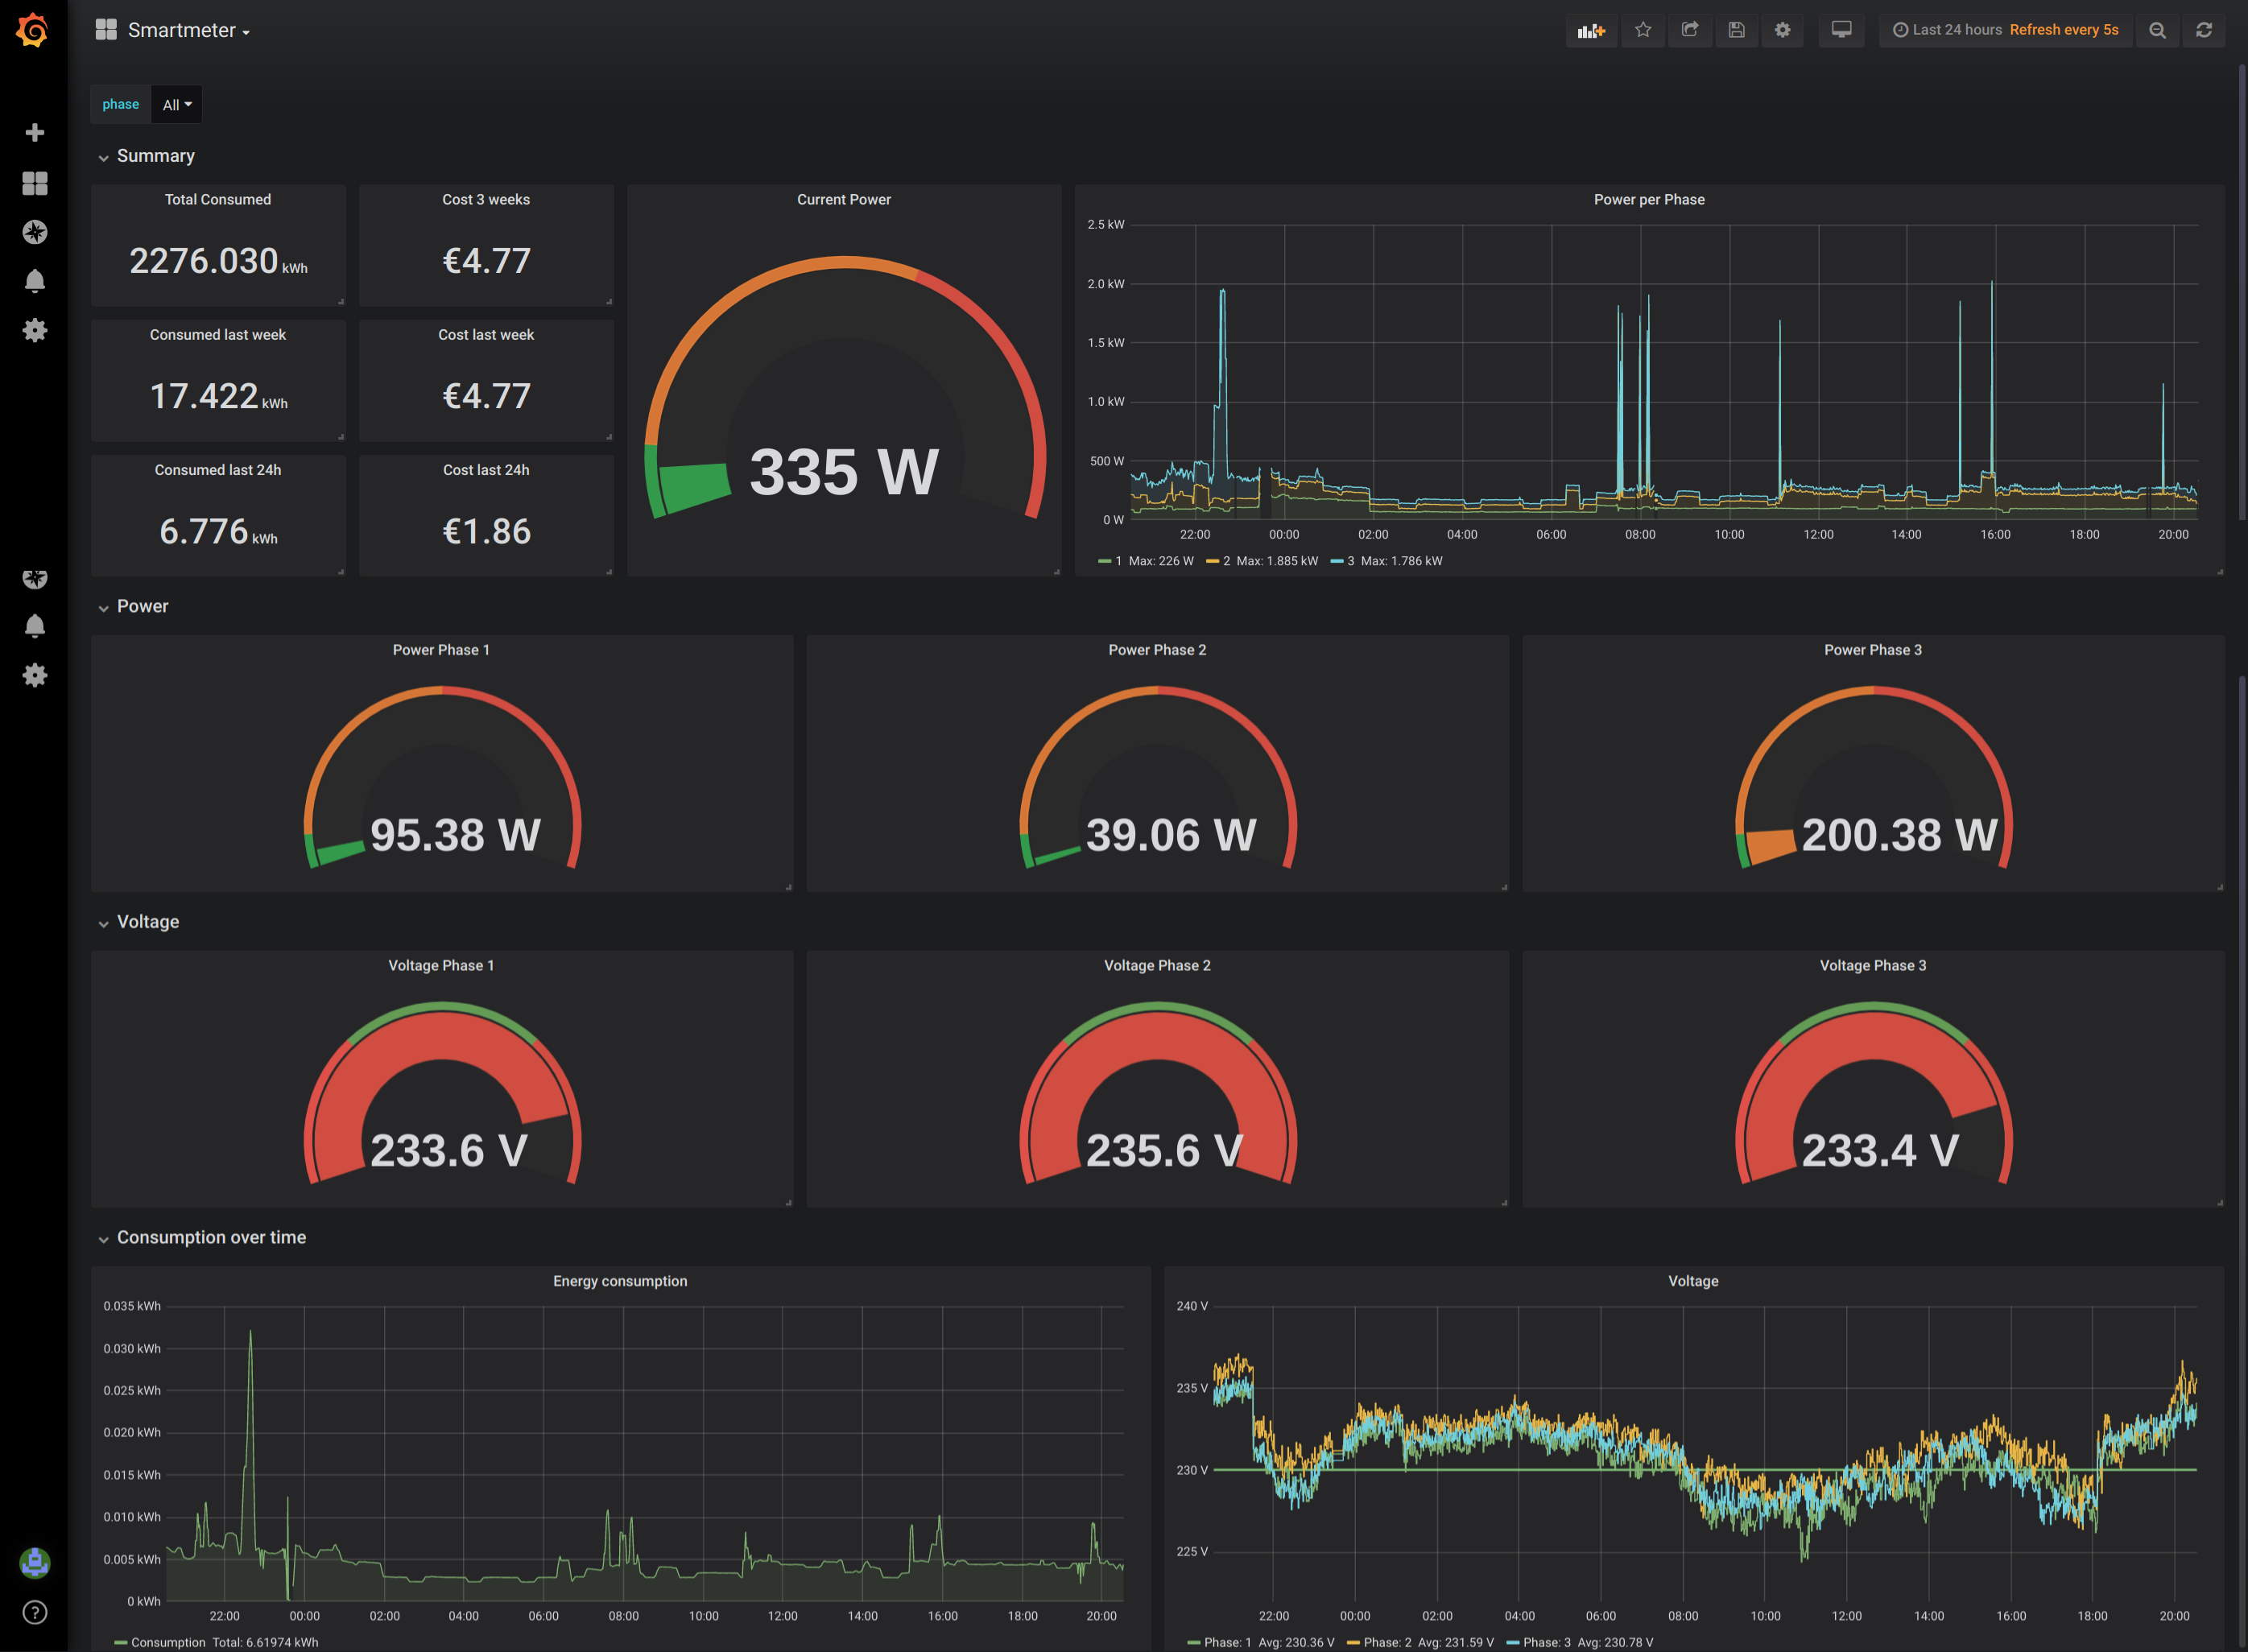Open the Create plus menu in sidebar
The height and width of the screenshot is (1652, 2248).
35,133
